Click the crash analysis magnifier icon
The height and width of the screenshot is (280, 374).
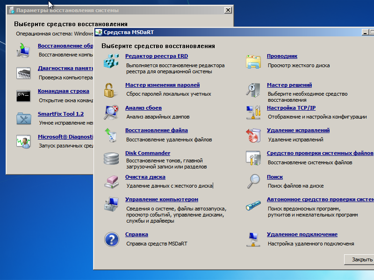point(111,112)
